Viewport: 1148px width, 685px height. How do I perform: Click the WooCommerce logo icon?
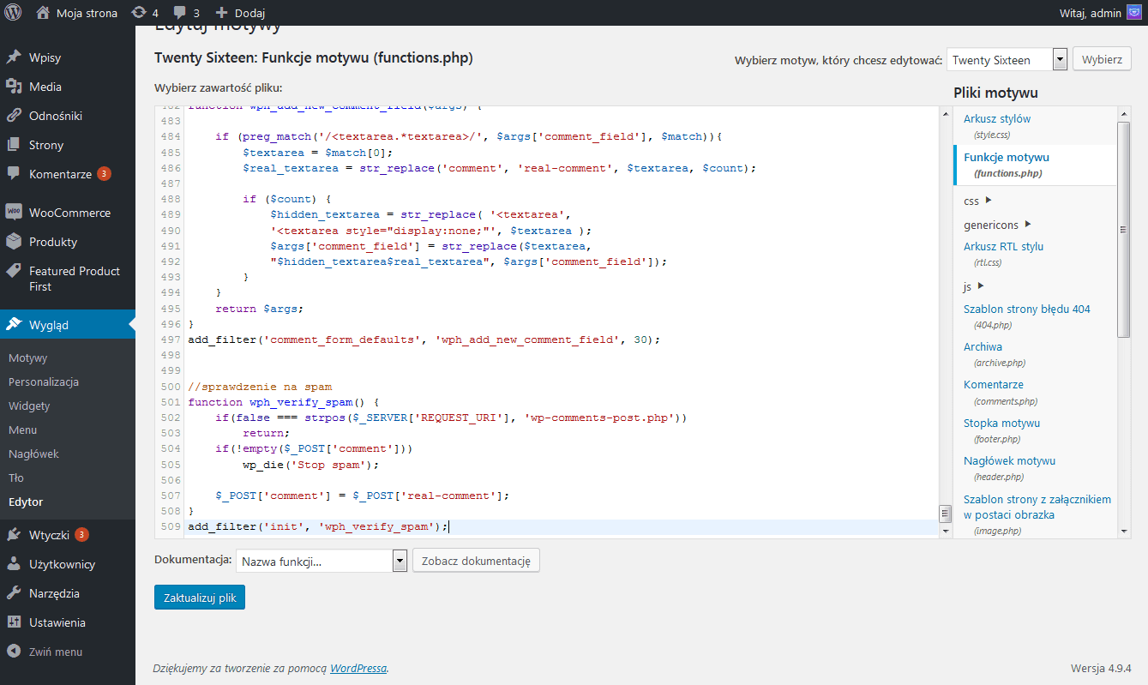pyautogui.click(x=14, y=213)
